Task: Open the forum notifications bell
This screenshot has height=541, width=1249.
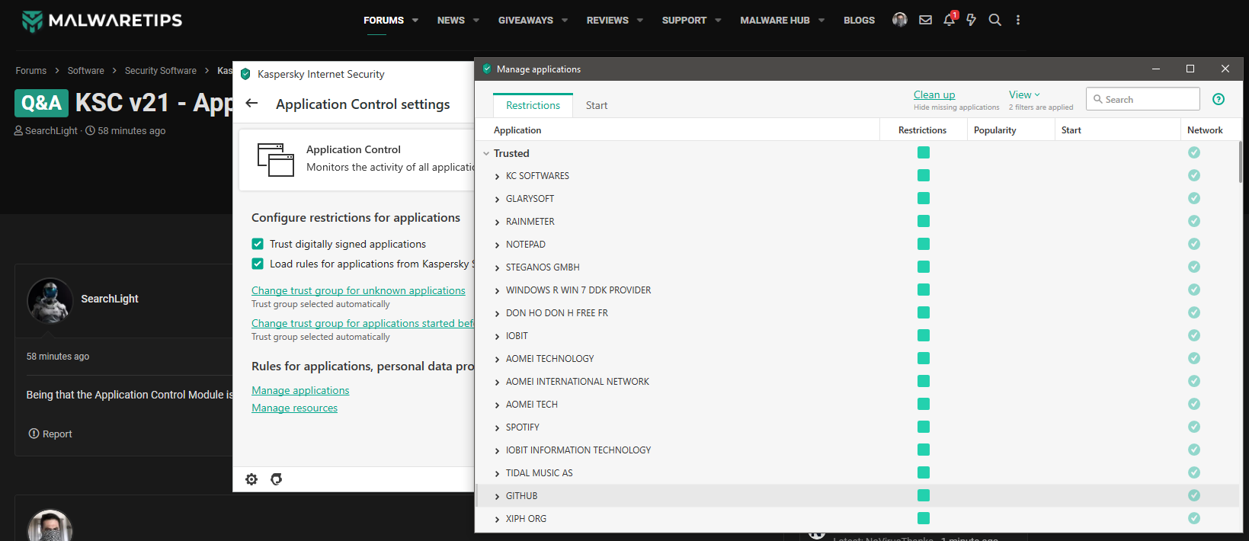Action: pos(949,21)
